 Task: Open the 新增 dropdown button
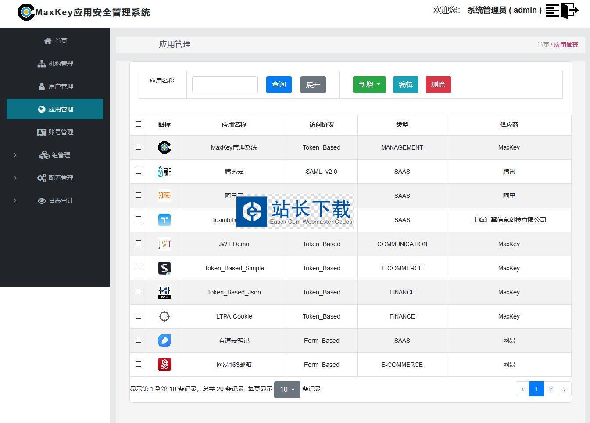pyautogui.click(x=369, y=85)
